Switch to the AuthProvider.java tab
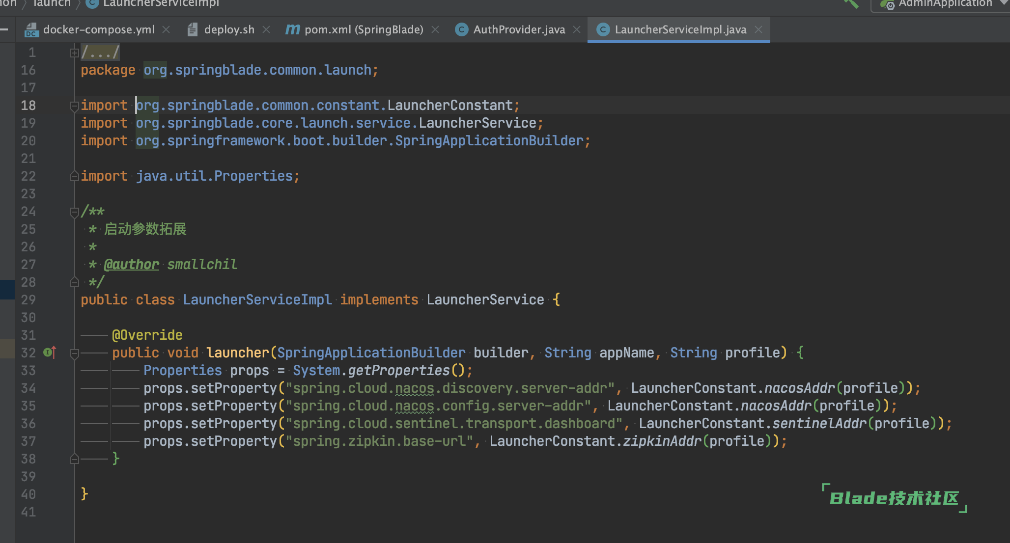1010x543 pixels. 519,29
